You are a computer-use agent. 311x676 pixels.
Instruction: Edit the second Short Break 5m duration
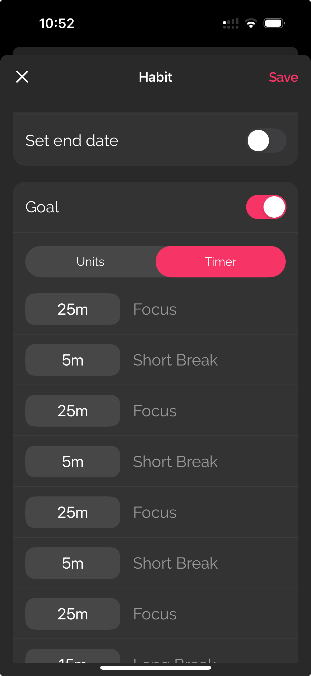73,462
